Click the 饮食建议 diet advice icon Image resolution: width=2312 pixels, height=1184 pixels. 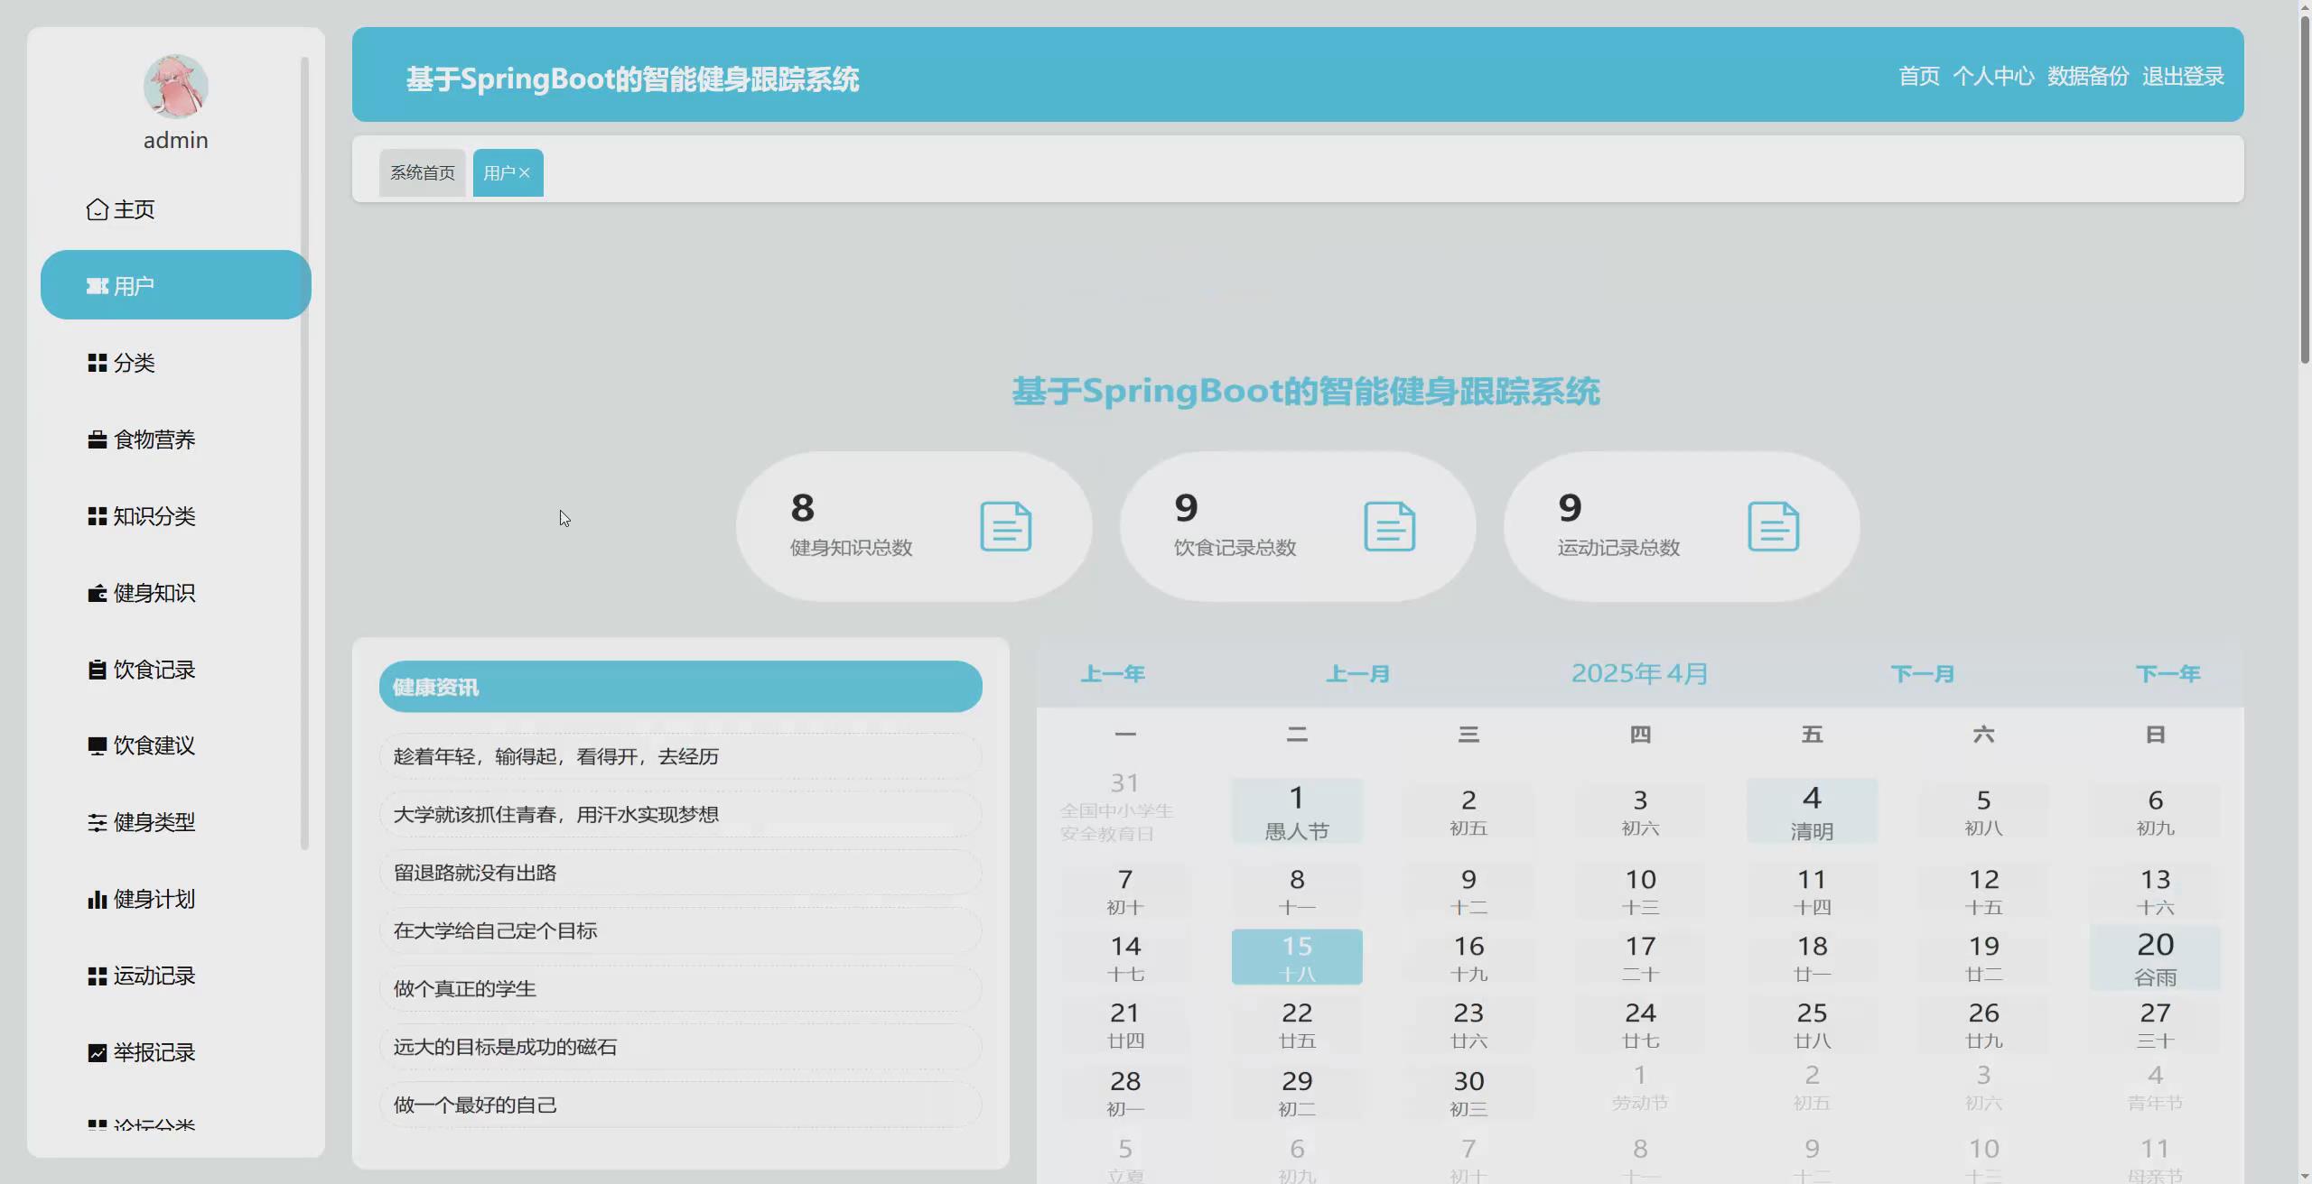click(x=97, y=745)
